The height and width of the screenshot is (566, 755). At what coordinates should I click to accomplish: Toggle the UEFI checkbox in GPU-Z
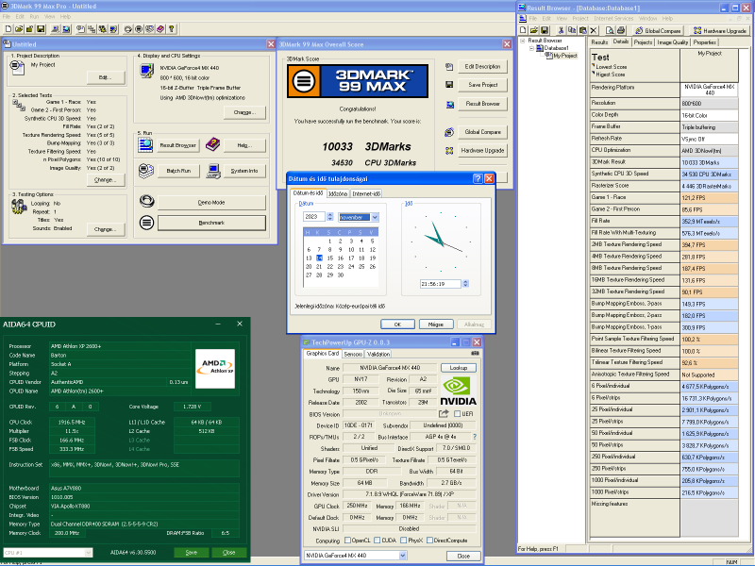coord(458,414)
